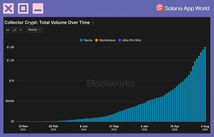Click the '$1.8B' y-axis label

tap(10, 47)
